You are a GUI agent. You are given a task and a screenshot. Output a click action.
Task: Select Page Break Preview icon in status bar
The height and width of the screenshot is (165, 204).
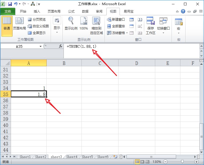147,162
